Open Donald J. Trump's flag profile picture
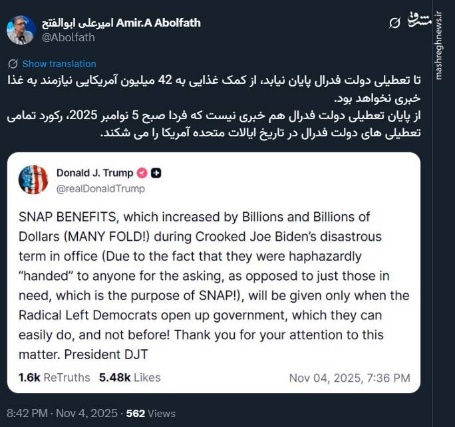The height and width of the screenshot is (427, 455). coord(33,180)
